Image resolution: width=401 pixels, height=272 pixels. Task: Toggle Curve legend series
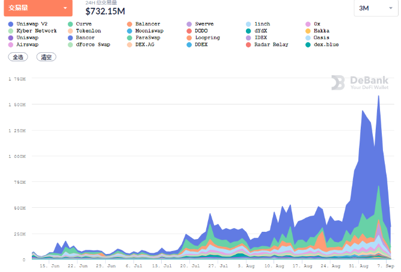[80, 24]
